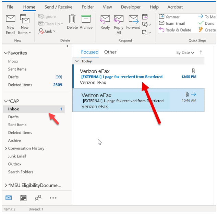
Task: Open the File tab
Action: 10,7
